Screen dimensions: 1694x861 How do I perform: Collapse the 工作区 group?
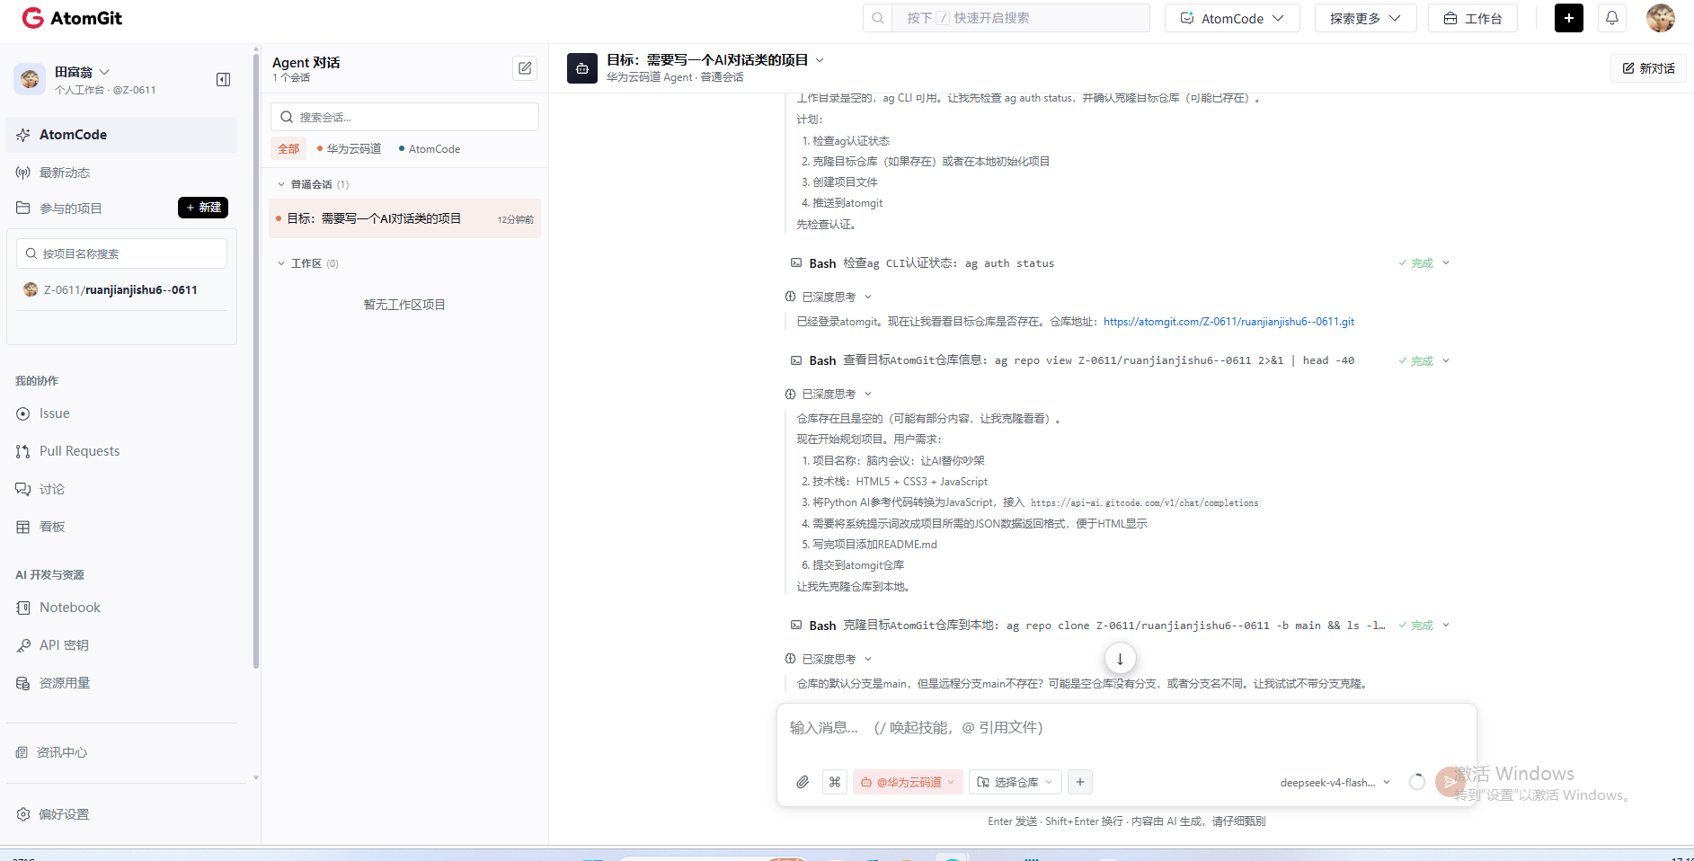tap(307, 263)
